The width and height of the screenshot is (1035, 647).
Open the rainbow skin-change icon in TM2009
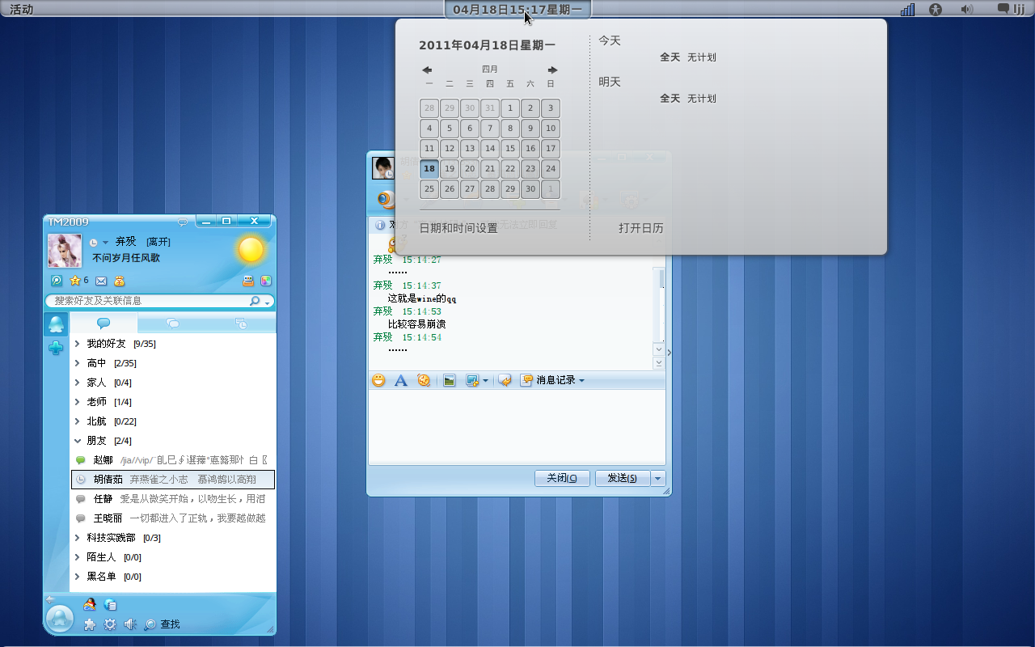tap(265, 281)
